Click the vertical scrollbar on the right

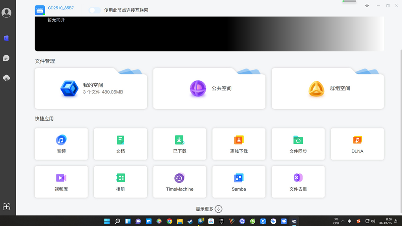tap(401, 131)
